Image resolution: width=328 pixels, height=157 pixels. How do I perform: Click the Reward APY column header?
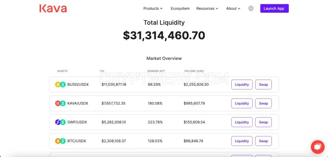tap(156, 71)
